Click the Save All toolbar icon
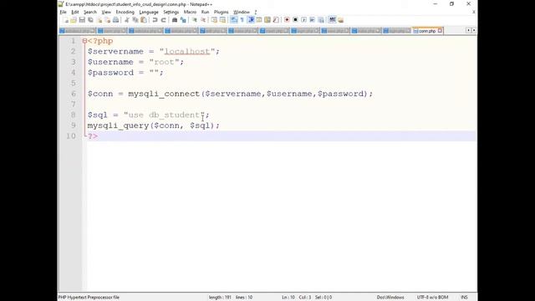 90,20
